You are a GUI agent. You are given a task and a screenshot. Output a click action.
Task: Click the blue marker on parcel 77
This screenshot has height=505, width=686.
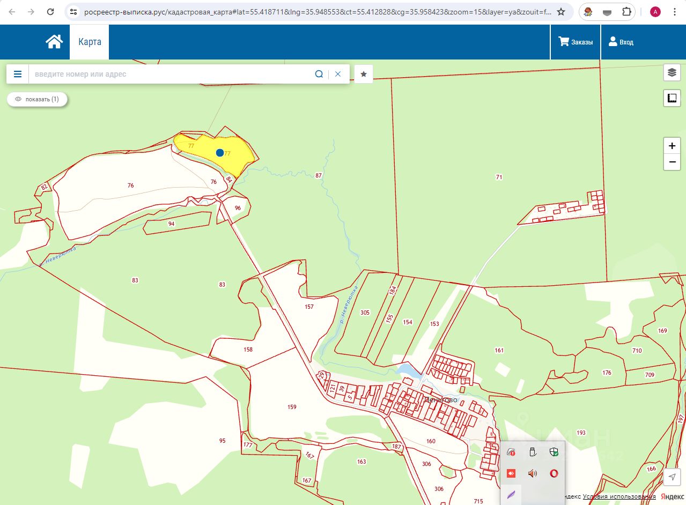(x=219, y=153)
